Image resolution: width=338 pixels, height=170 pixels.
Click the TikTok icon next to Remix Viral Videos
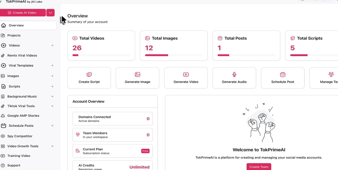coord(3,56)
